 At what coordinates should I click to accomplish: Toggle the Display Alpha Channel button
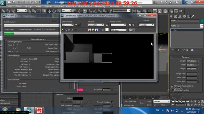(x=100, y=30)
